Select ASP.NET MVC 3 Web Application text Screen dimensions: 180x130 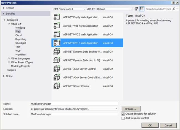[81, 34]
